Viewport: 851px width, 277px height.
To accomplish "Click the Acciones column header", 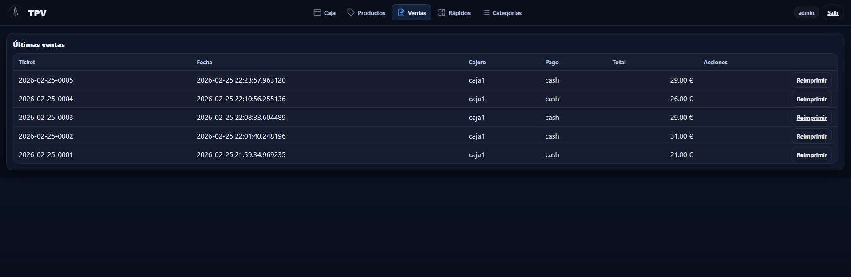I will [715, 62].
